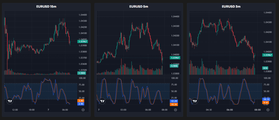
Task: Open chart settings gear on EURUSD 3m
Action: (268, 110)
